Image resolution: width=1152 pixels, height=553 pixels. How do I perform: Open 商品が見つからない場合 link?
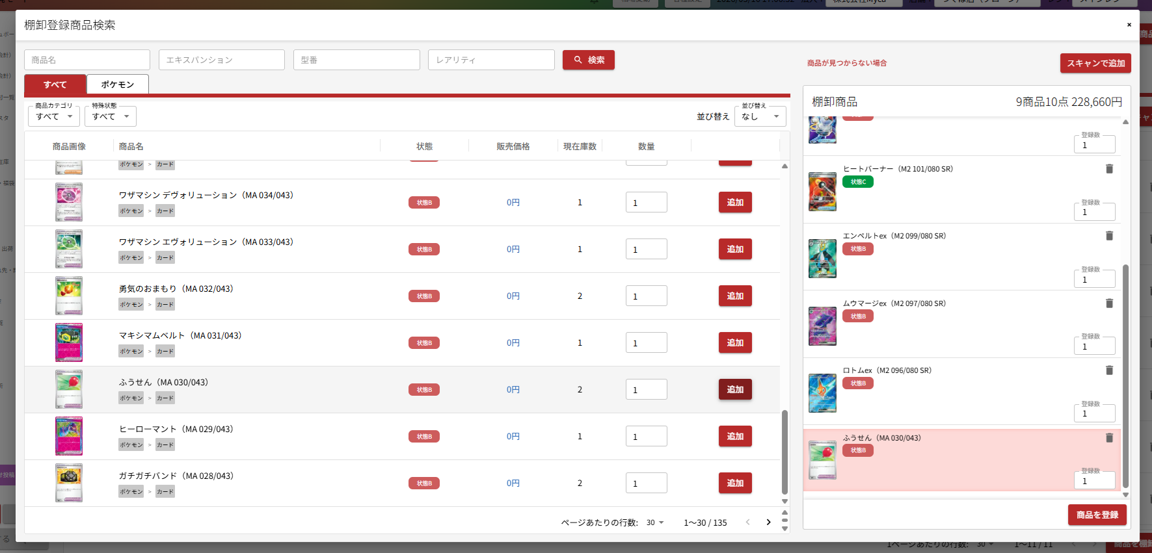point(846,63)
